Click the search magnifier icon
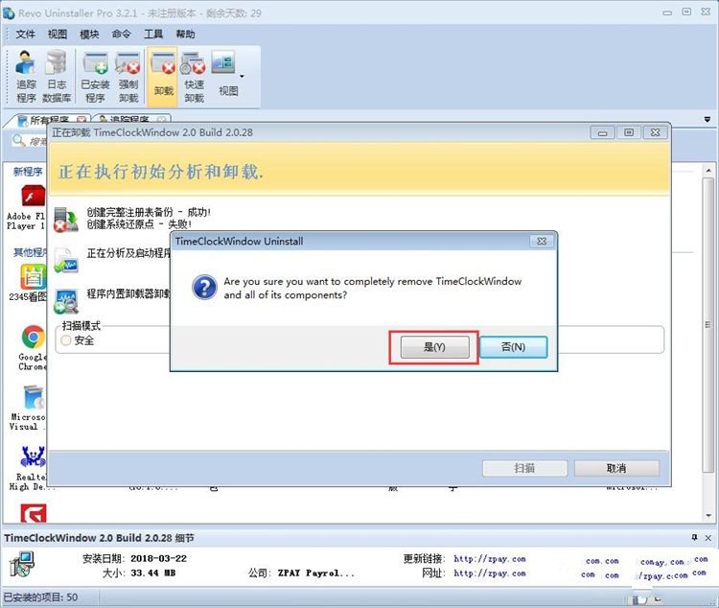This screenshot has width=719, height=608. coord(18,140)
